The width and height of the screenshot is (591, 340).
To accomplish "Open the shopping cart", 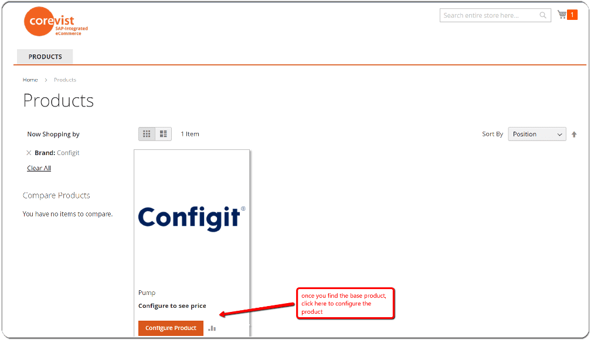I will click(562, 14).
